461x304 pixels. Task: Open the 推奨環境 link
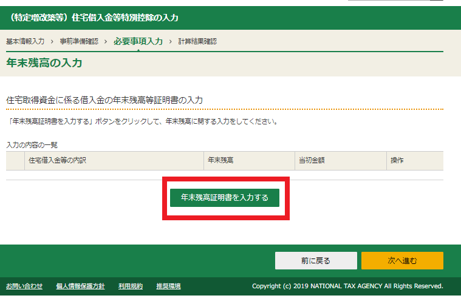click(x=168, y=286)
